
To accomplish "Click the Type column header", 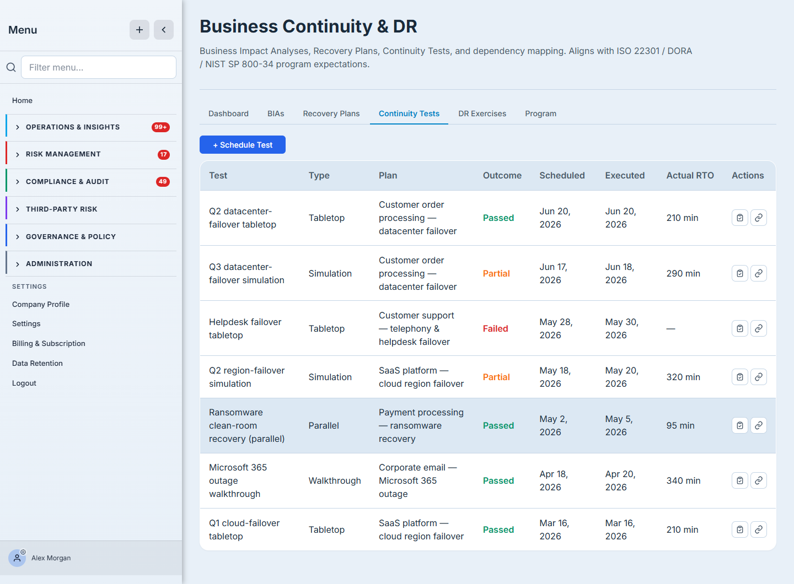I will click(319, 175).
